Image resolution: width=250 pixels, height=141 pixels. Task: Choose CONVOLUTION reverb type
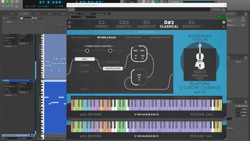pos(113,68)
